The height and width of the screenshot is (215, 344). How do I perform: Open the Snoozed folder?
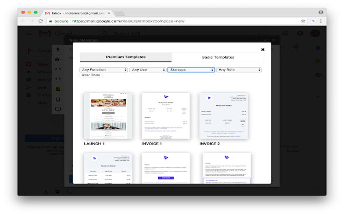click(x=38, y=80)
